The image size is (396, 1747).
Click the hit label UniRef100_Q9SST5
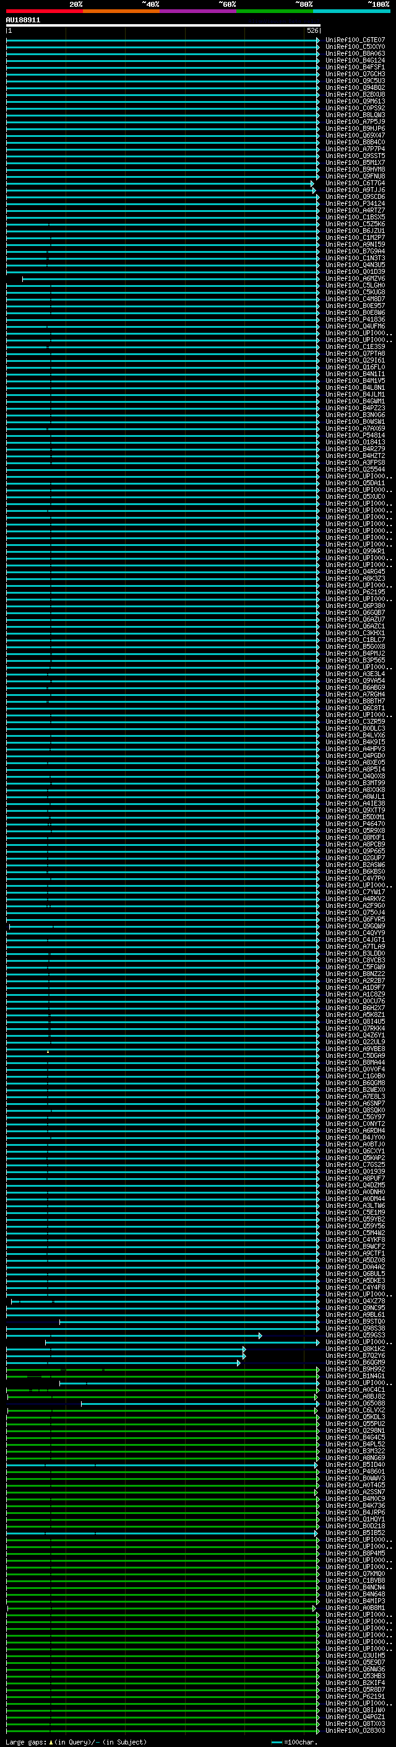355,156
